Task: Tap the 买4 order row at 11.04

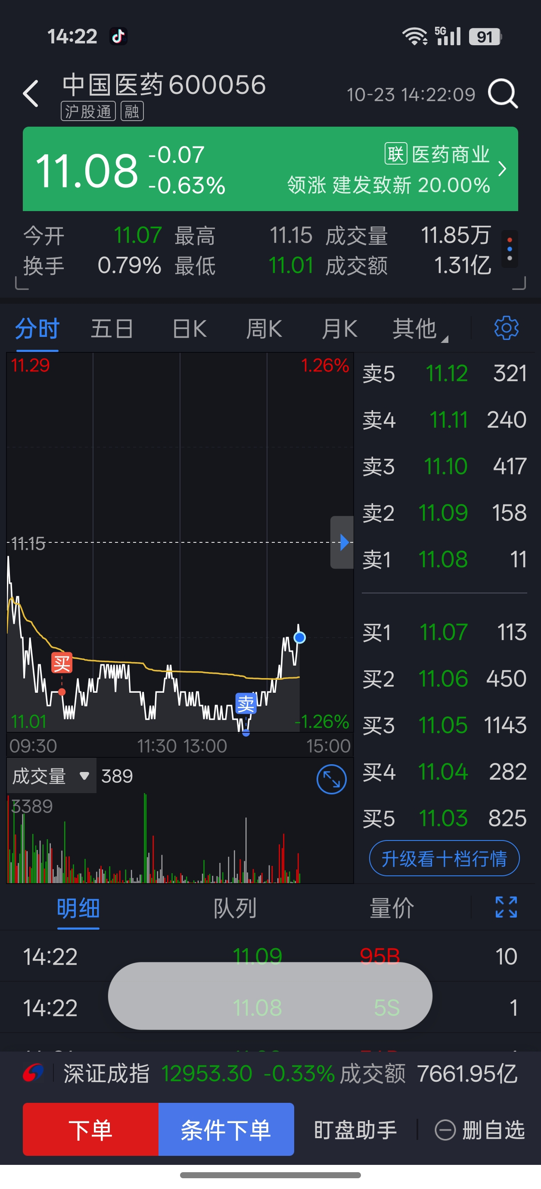Action: coord(444,772)
